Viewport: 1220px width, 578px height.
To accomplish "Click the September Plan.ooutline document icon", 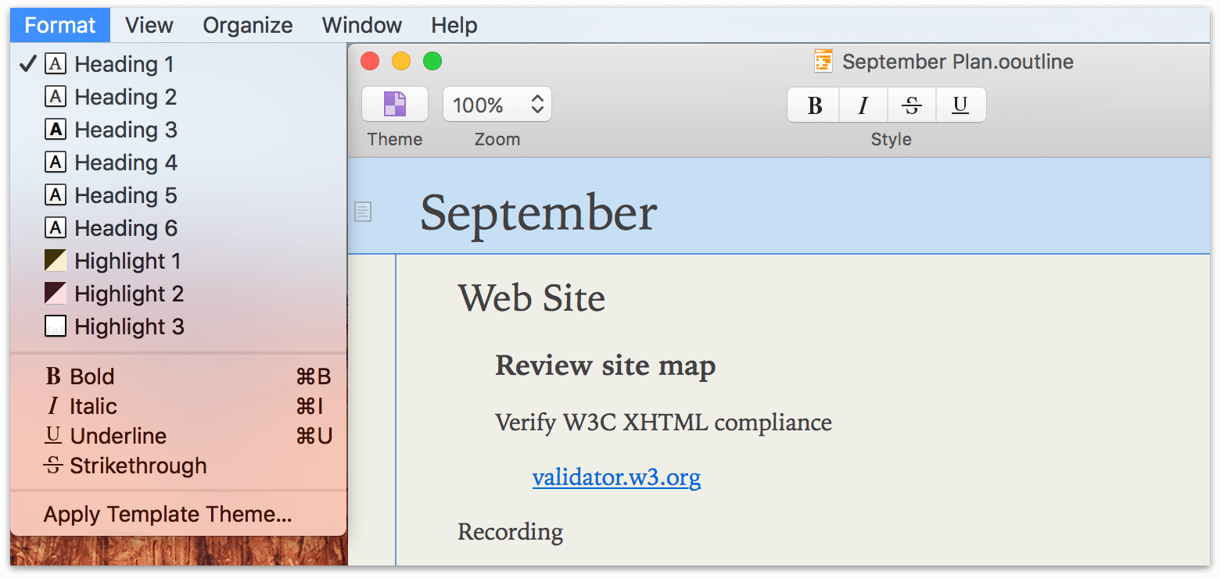I will click(x=823, y=62).
